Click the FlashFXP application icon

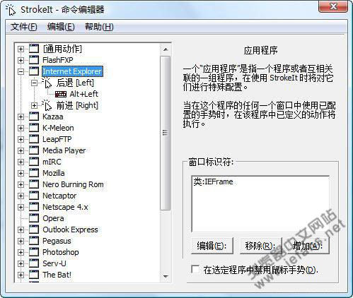pos(34,60)
